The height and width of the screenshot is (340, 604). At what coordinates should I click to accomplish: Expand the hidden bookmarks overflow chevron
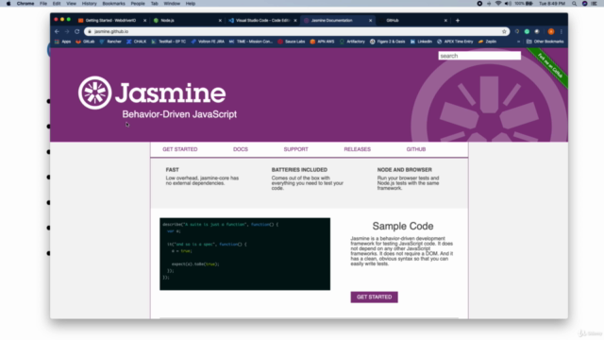[518, 42]
